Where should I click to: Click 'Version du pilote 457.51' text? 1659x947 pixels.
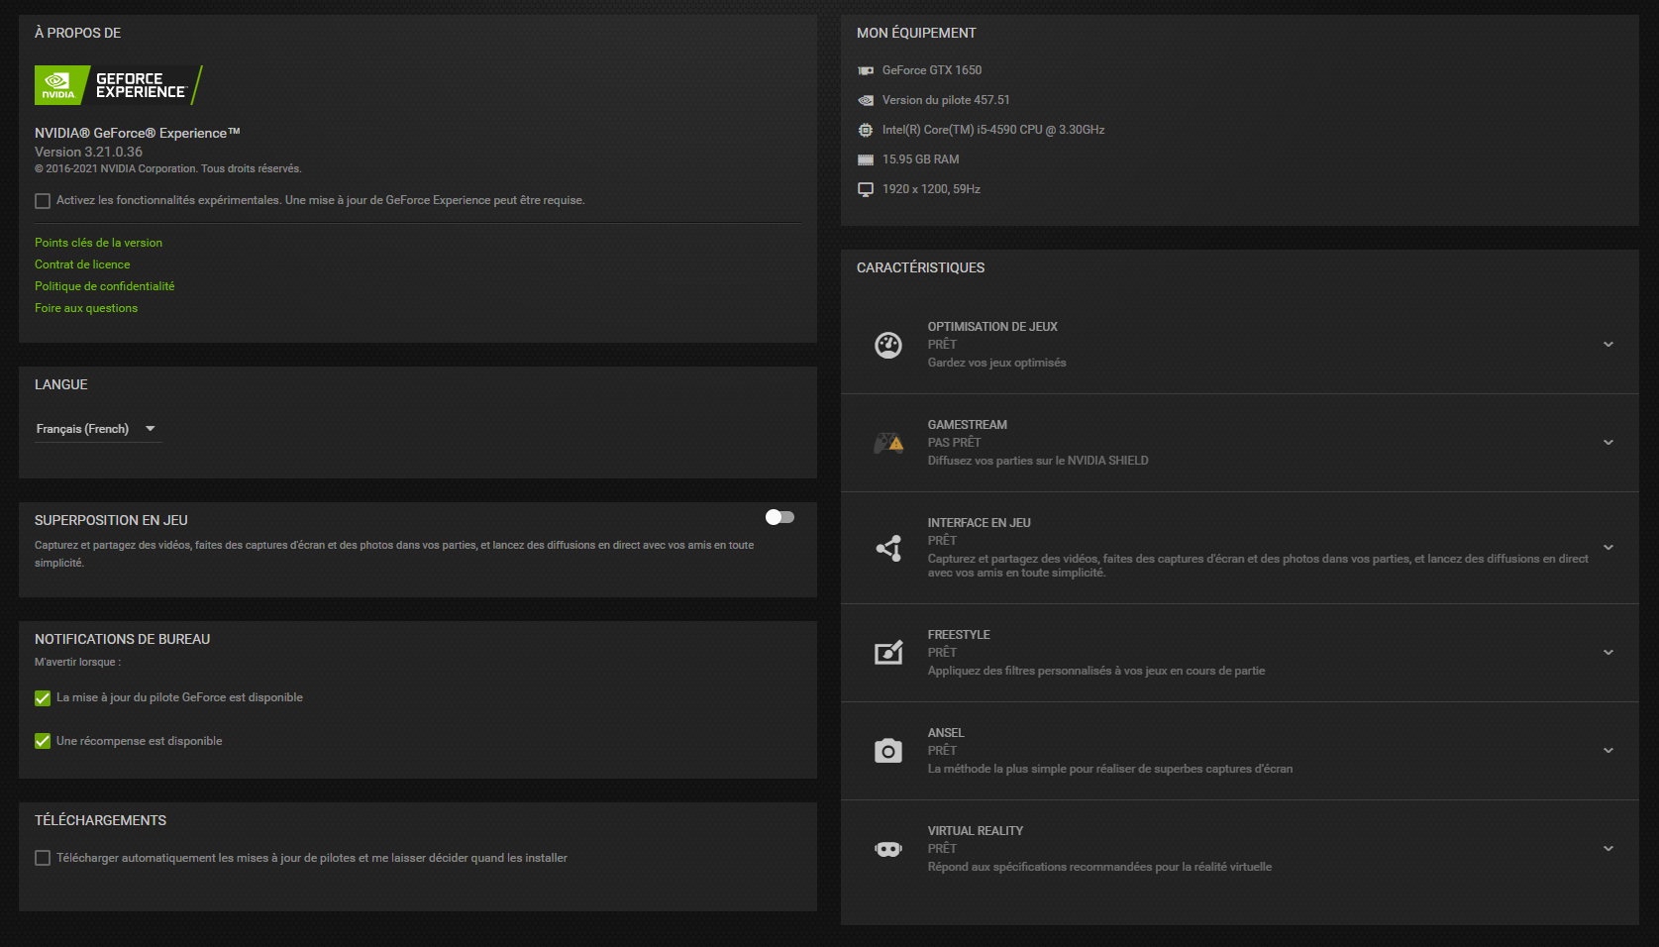coord(946,100)
